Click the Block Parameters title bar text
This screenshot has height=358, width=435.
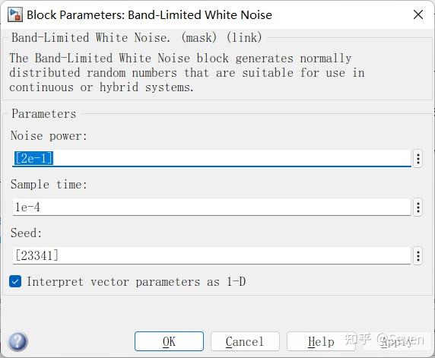point(149,15)
